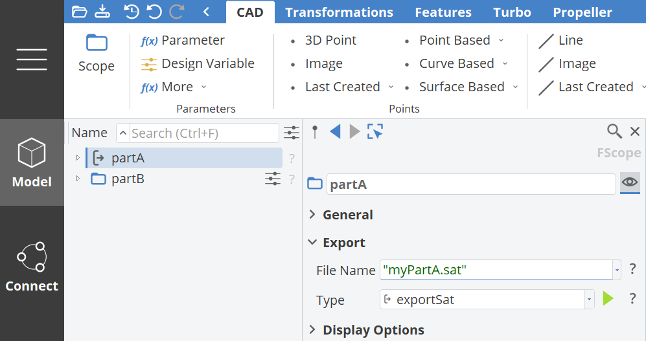
Task: Open the Connect workspace
Action: click(32, 267)
